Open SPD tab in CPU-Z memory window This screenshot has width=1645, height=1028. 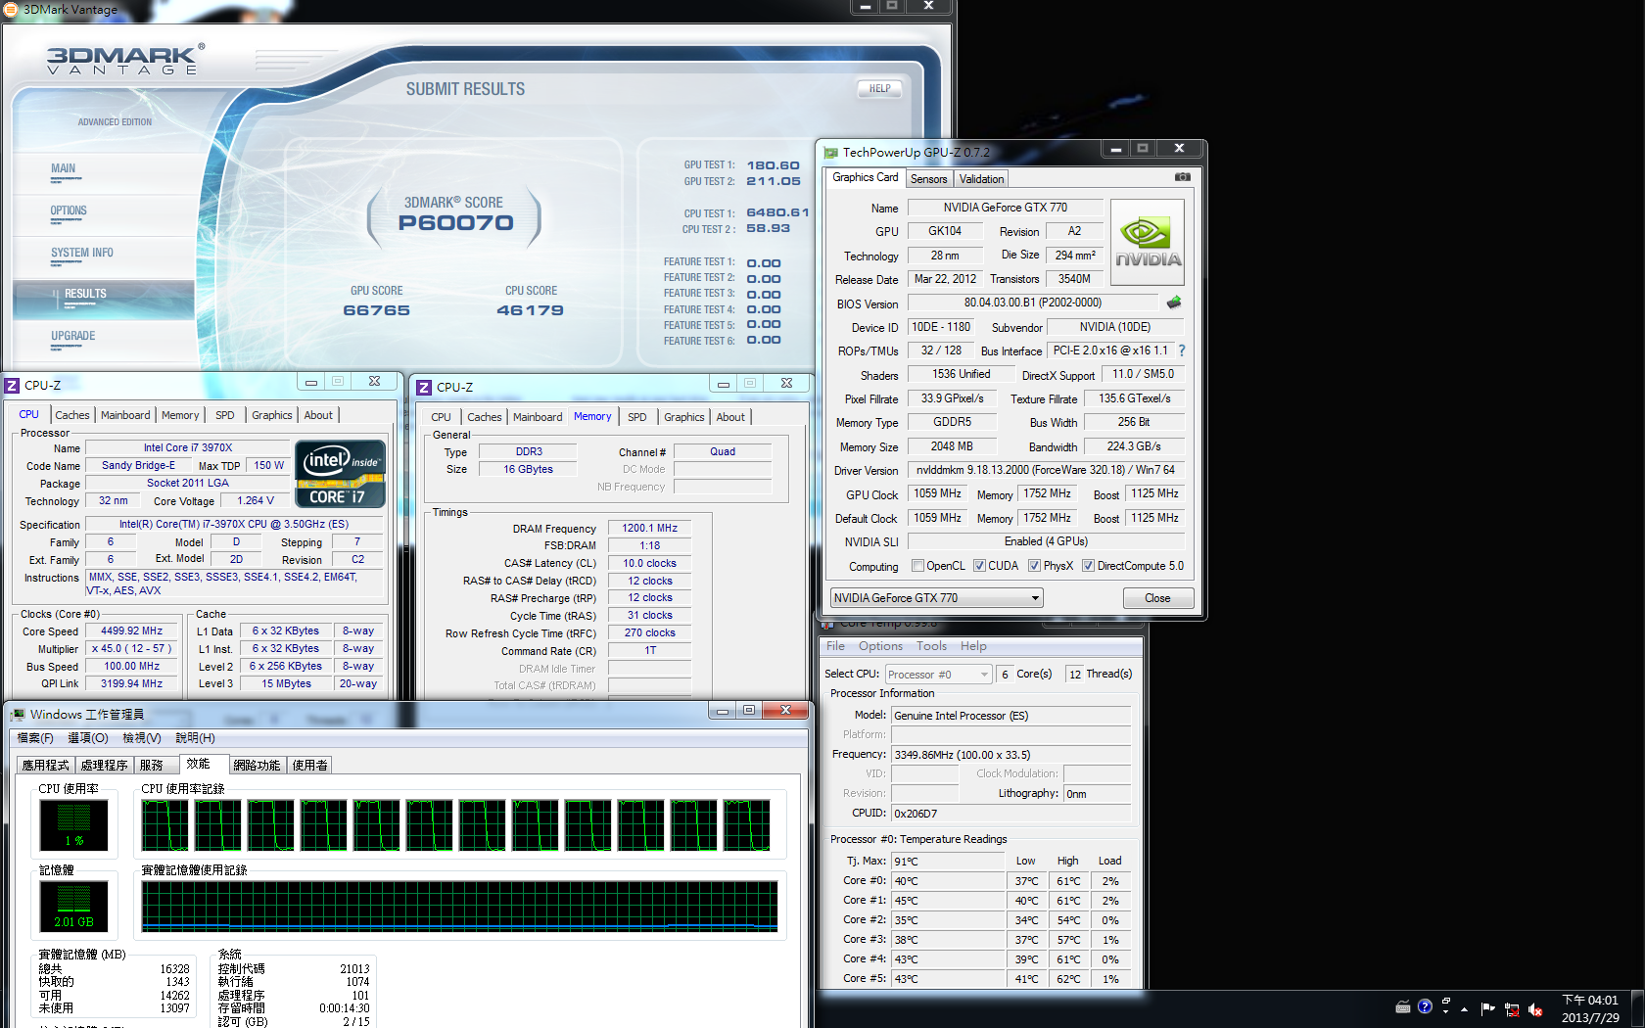click(x=636, y=417)
